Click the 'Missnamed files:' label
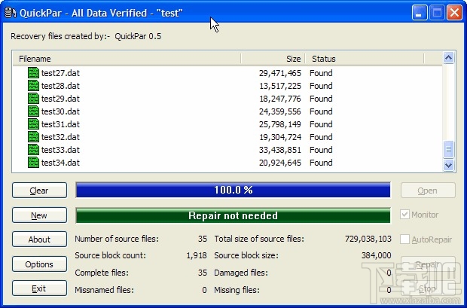The width and height of the screenshot is (467, 308). coord(104,290)
